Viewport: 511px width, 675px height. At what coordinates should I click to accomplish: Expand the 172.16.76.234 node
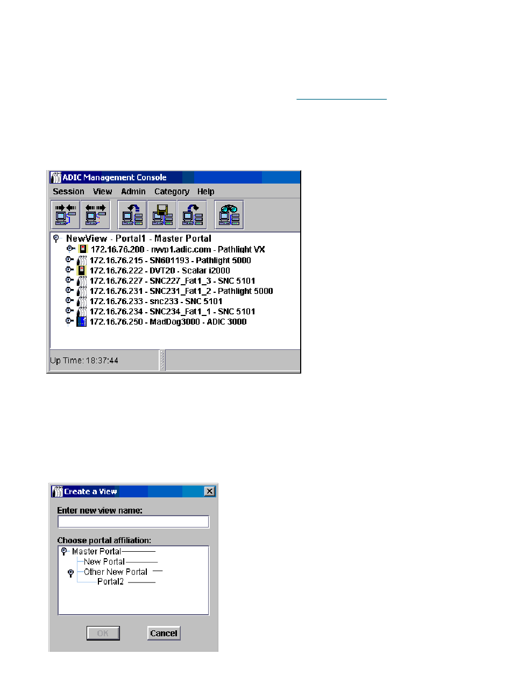click(69, 311)
